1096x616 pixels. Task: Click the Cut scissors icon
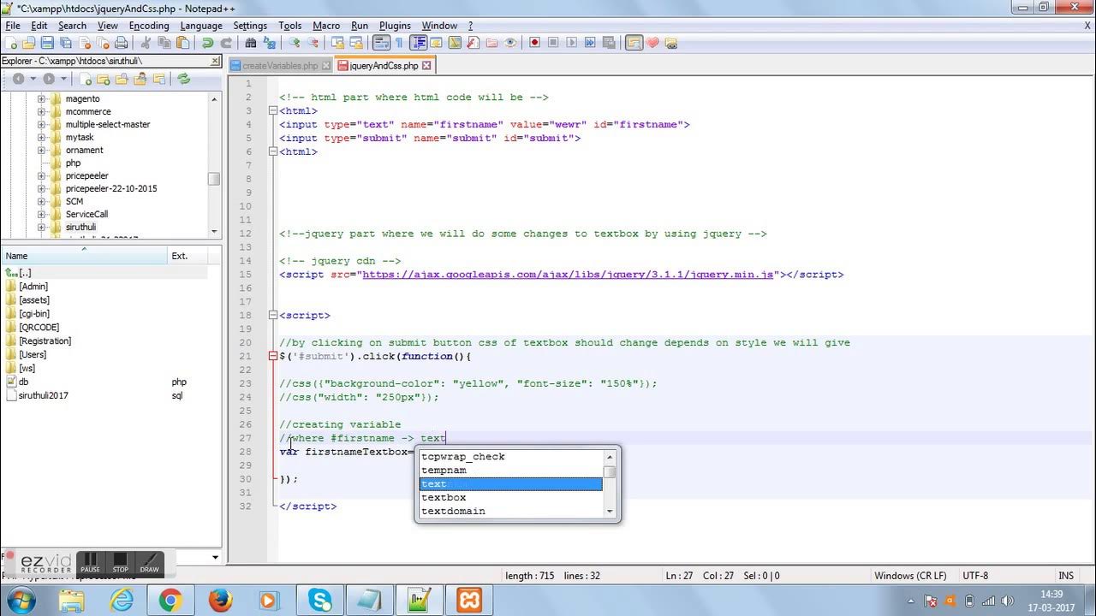tap(144, 43)
